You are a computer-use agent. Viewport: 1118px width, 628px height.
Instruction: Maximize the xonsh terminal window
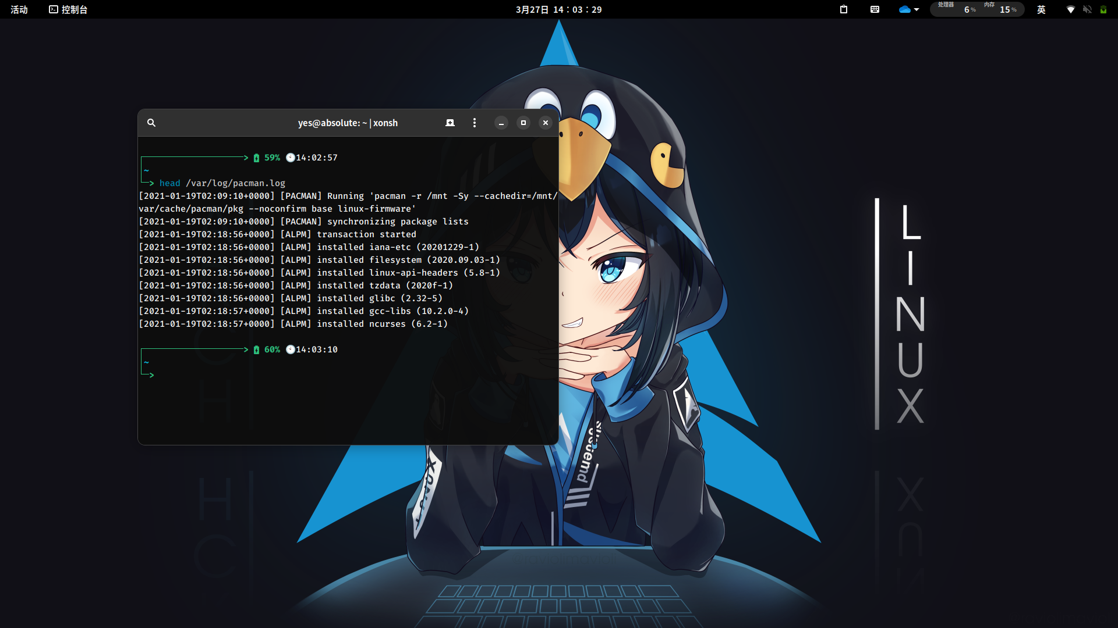(x=523, y=123)
